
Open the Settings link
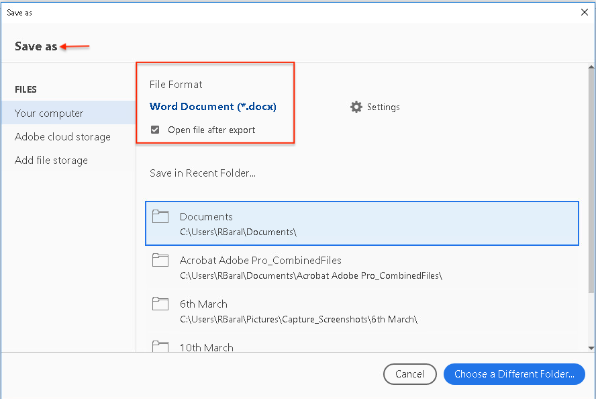coord(383,107)
